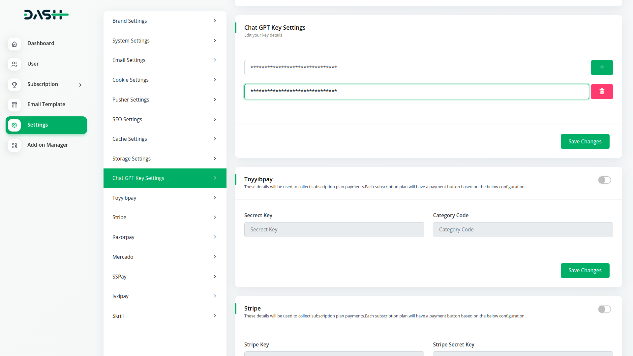This screenshot has width=633, height=356.
Task: Save Changes for Chat GPT Key Settings
Action: 585,141
